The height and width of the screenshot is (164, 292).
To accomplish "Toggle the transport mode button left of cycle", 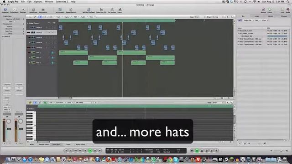I will (x=192, y=151).
